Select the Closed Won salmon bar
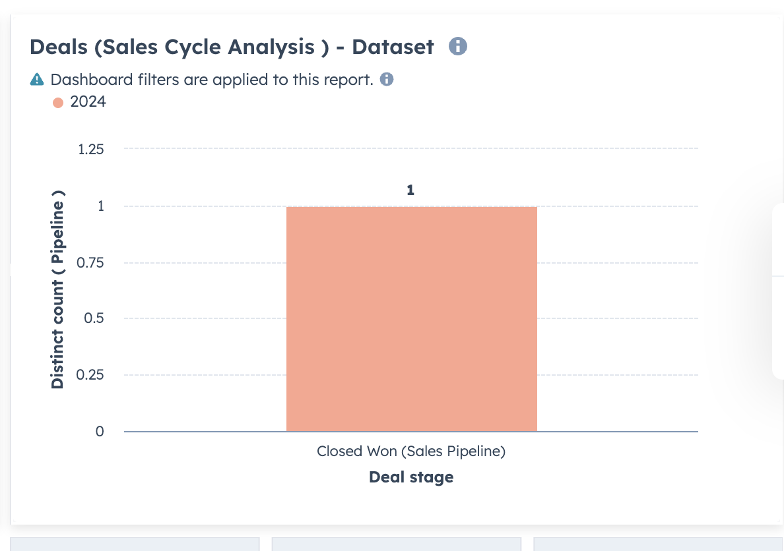Viewport: 784px width, 551px height. coord(412,319)
